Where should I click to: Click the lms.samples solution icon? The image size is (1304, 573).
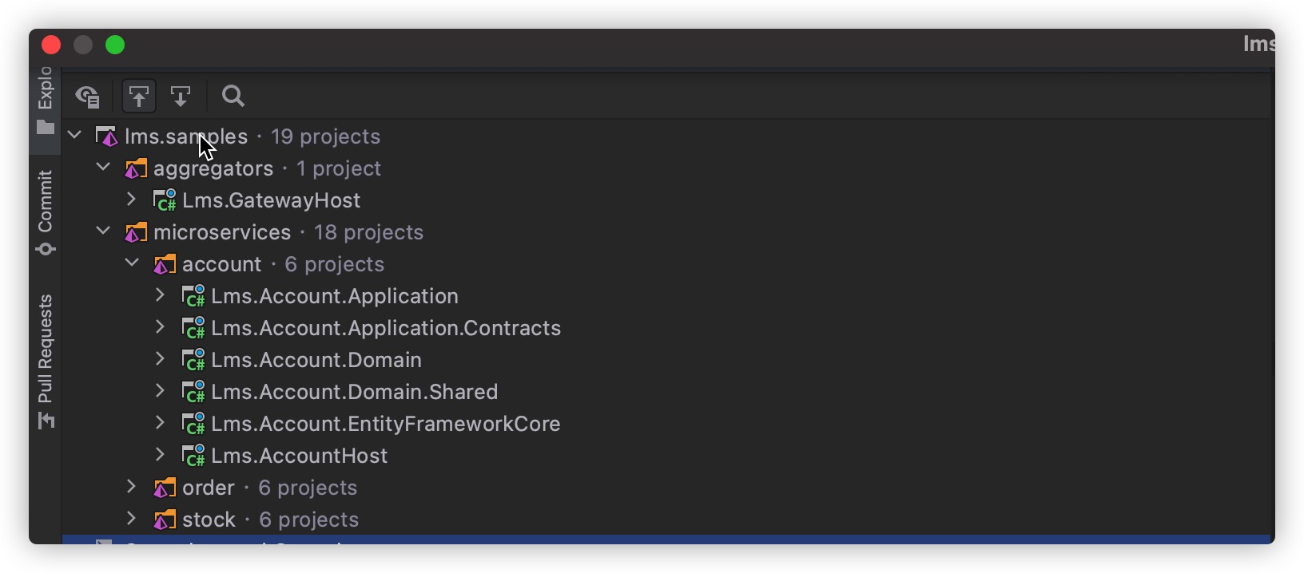click(107, 136)
